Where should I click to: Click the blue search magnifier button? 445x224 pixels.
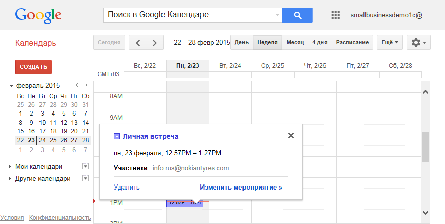[297, 15]
